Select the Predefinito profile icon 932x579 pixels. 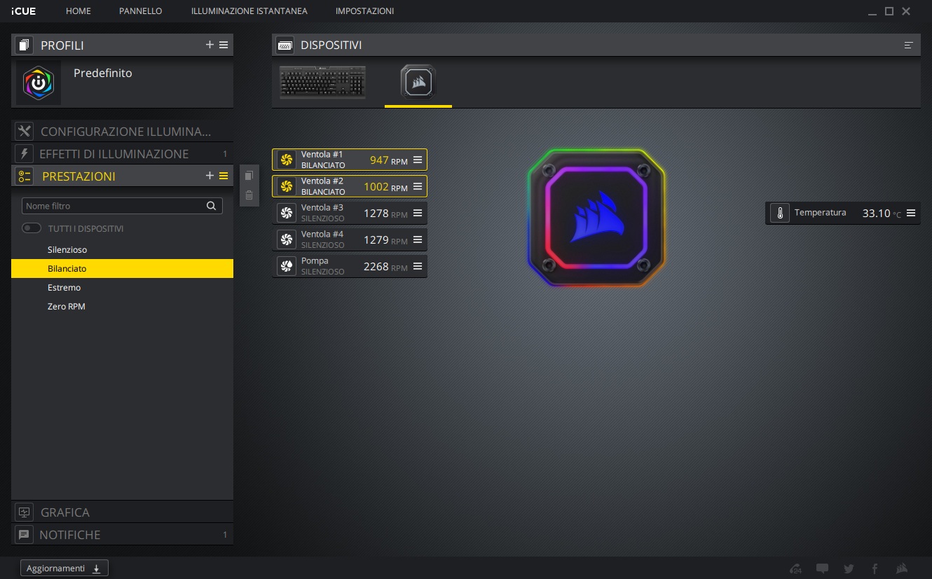pos(39,83)
